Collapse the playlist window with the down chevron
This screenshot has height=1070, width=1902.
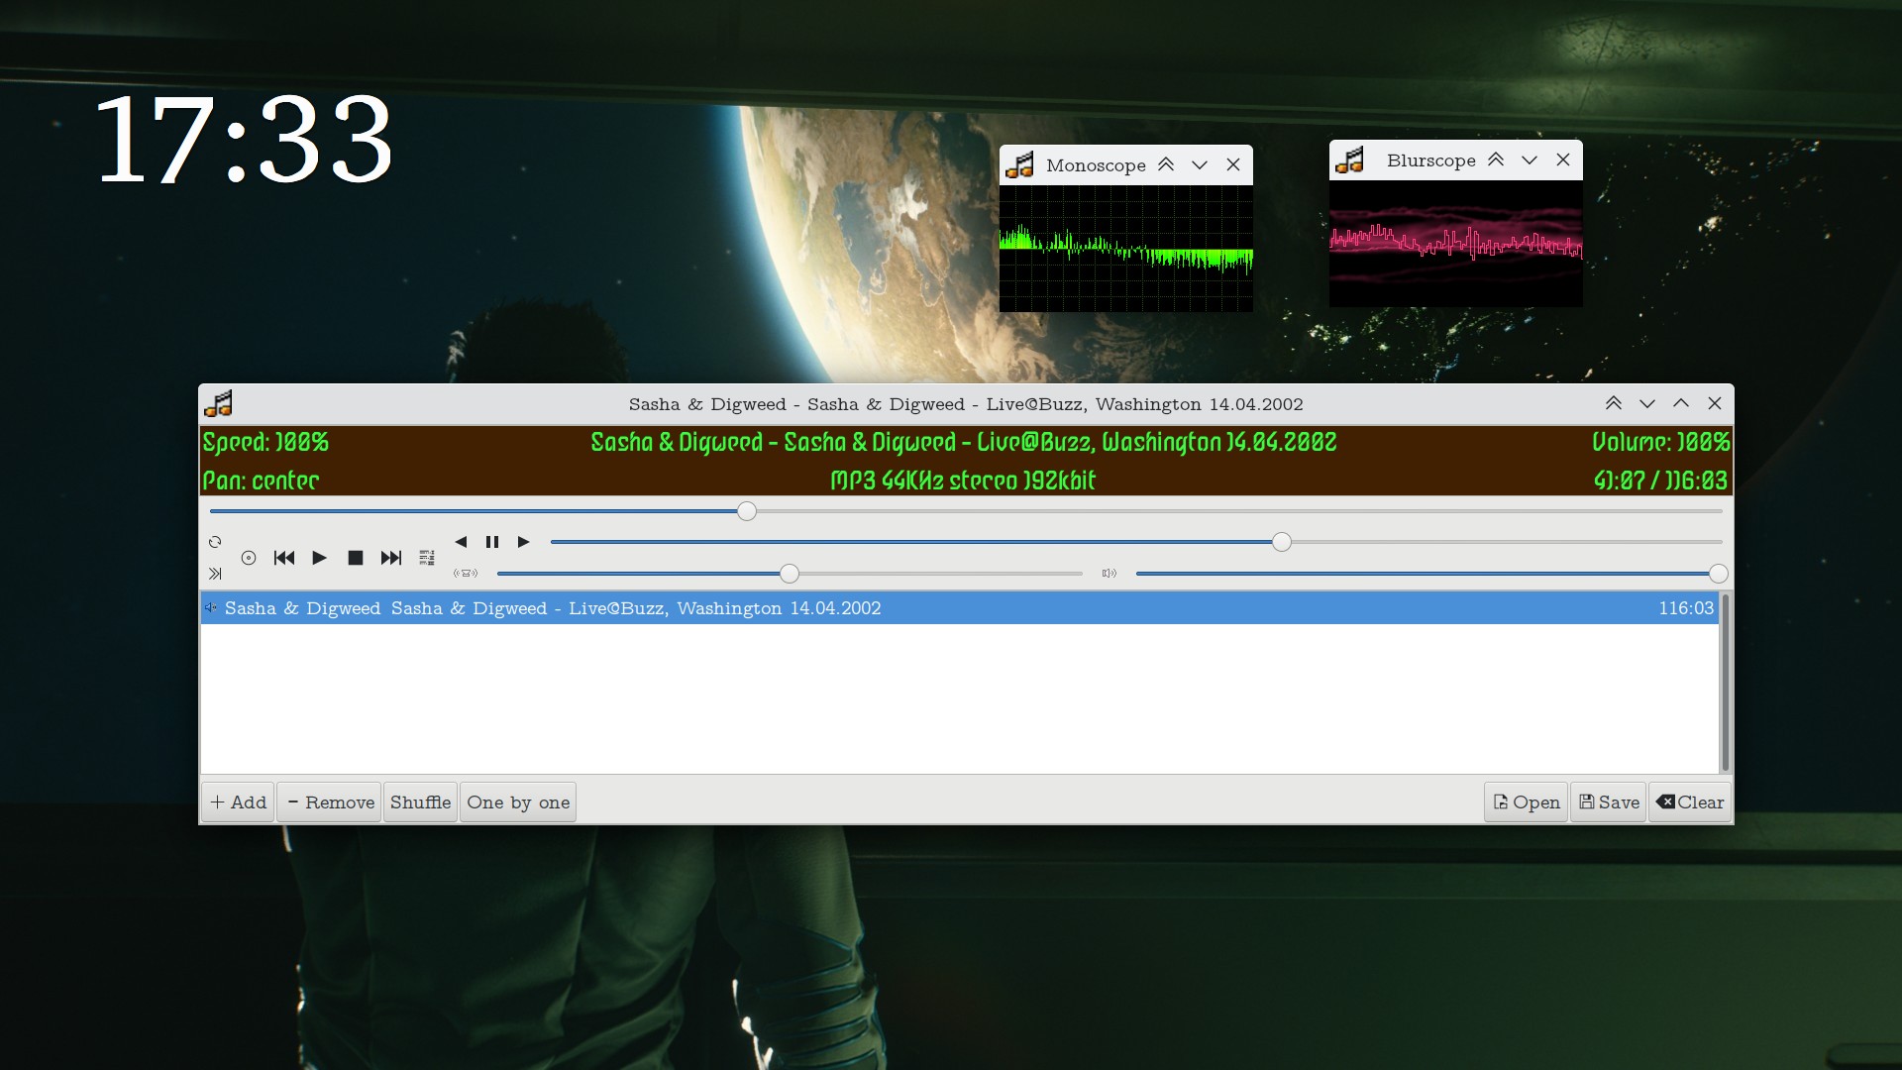coord(1647,403)
